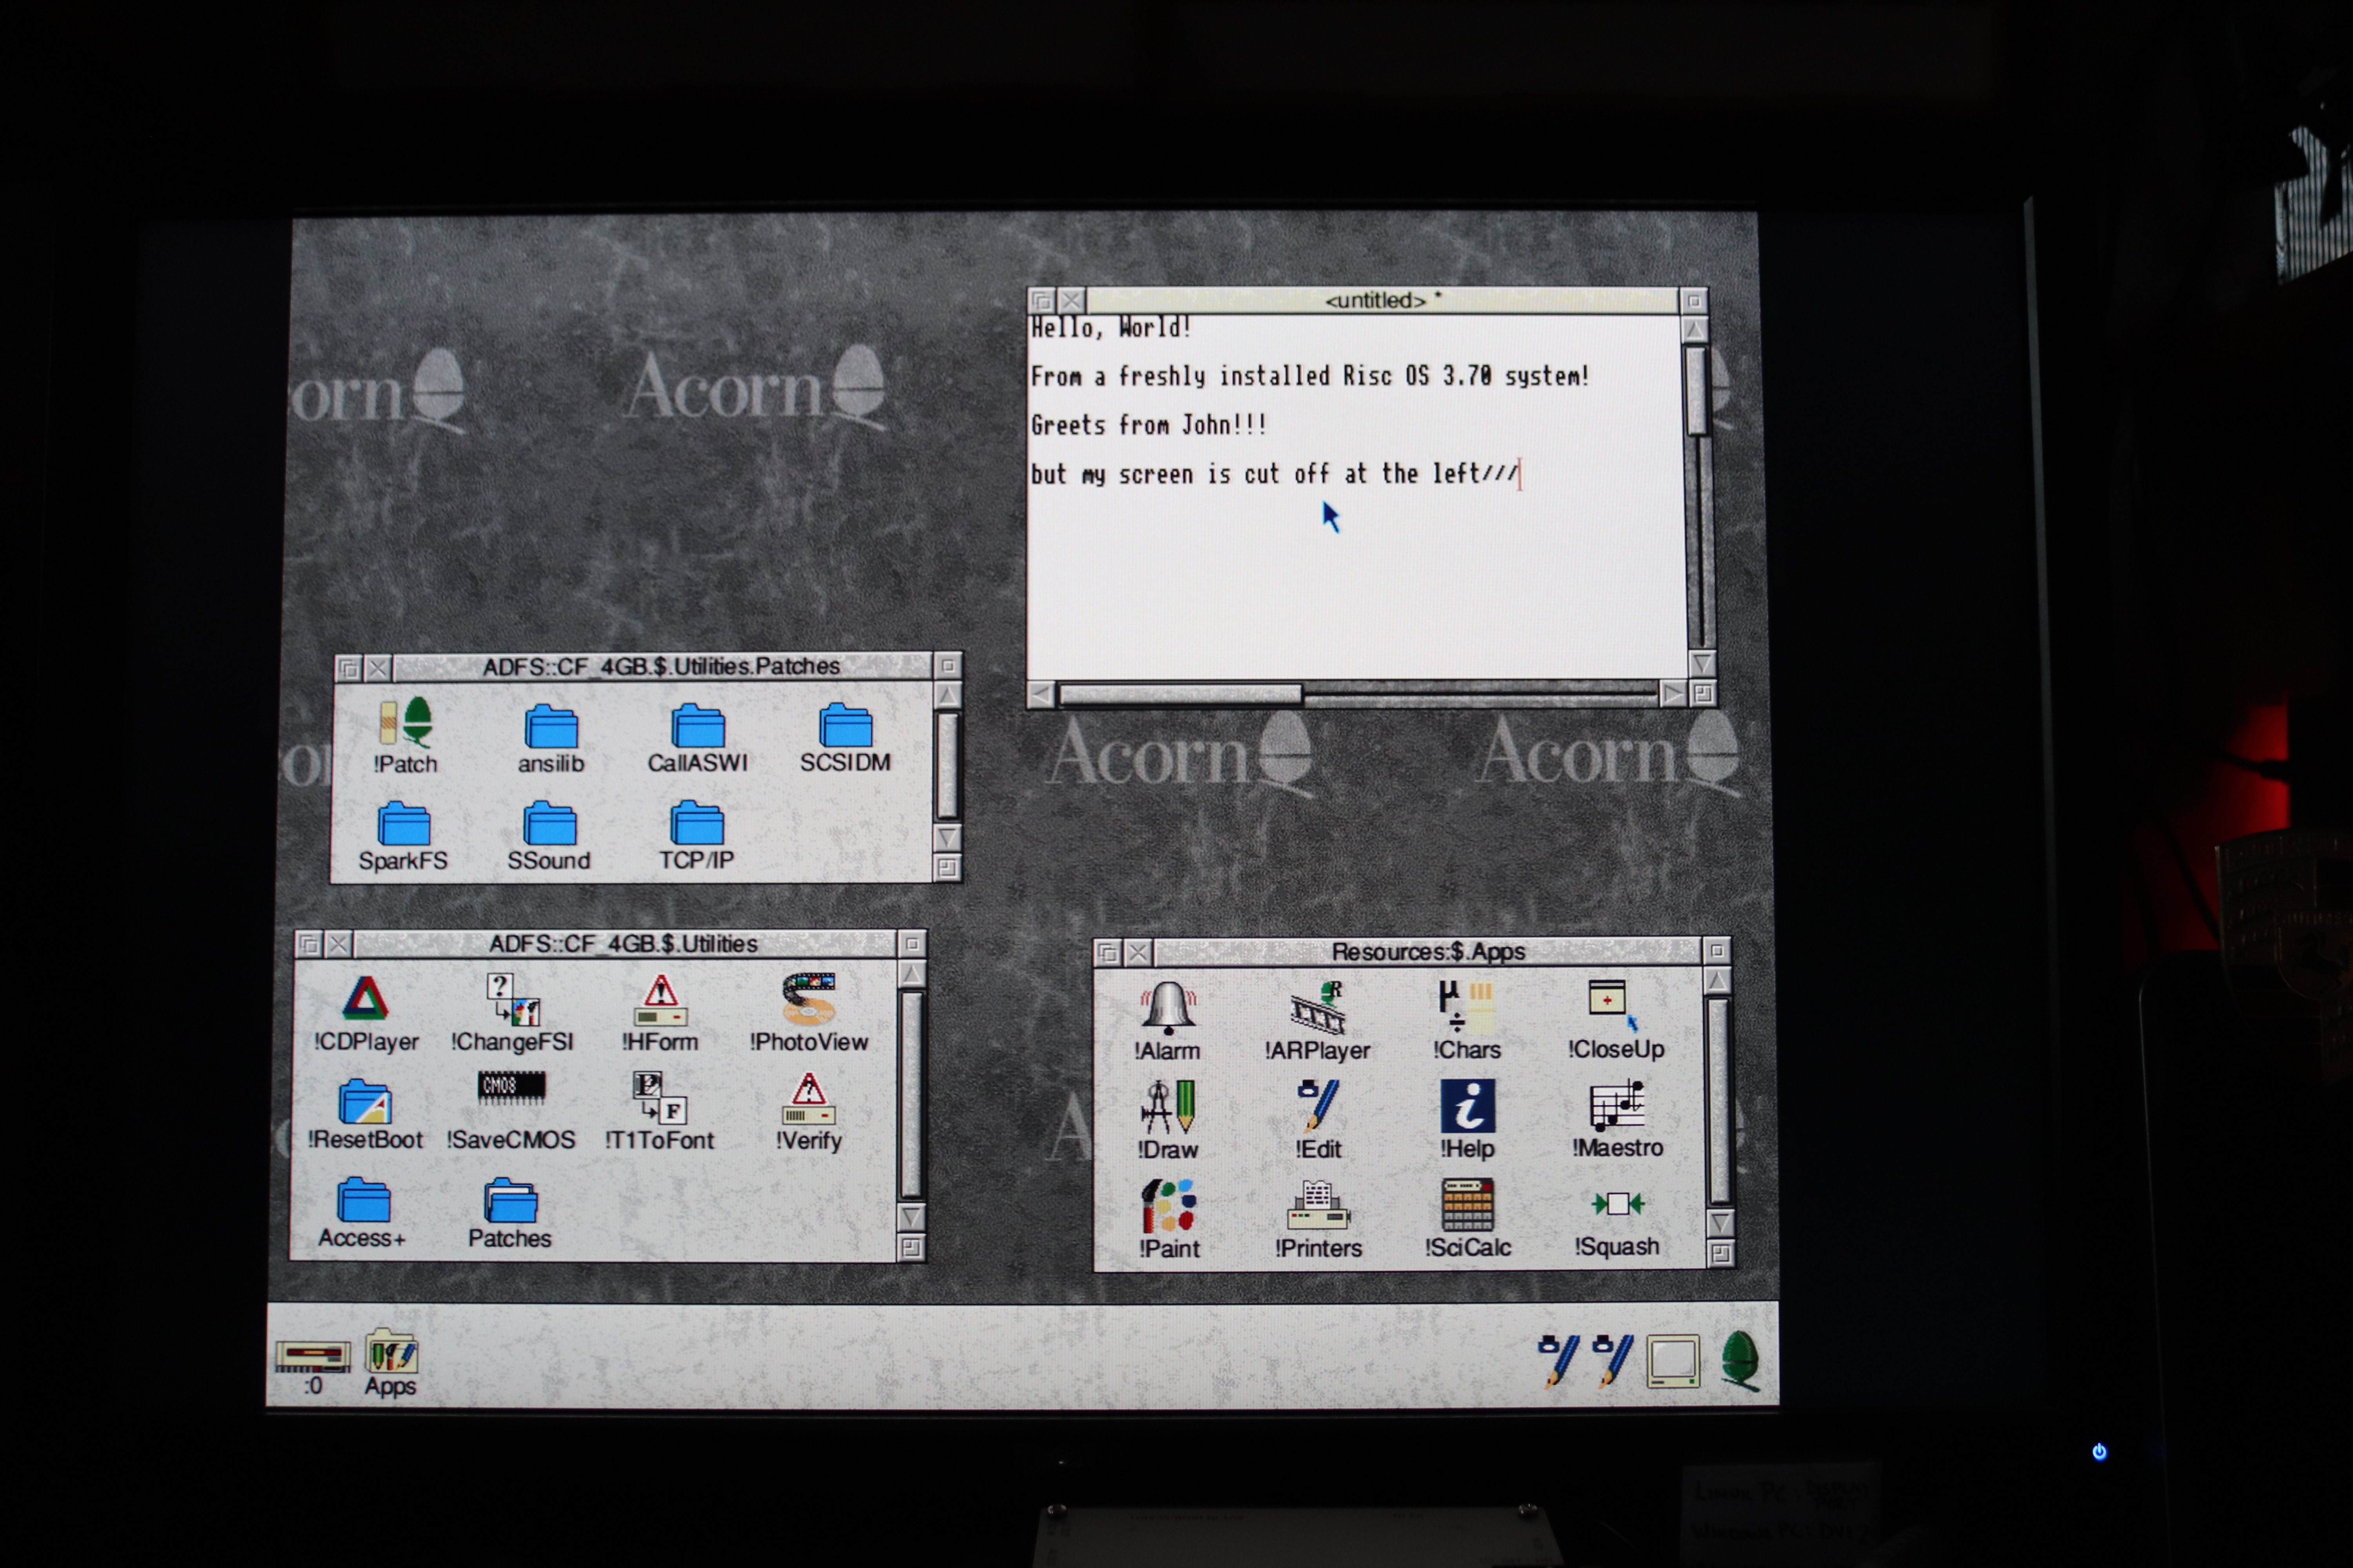Click scroll down arrow in untitled editor window

1701,662
